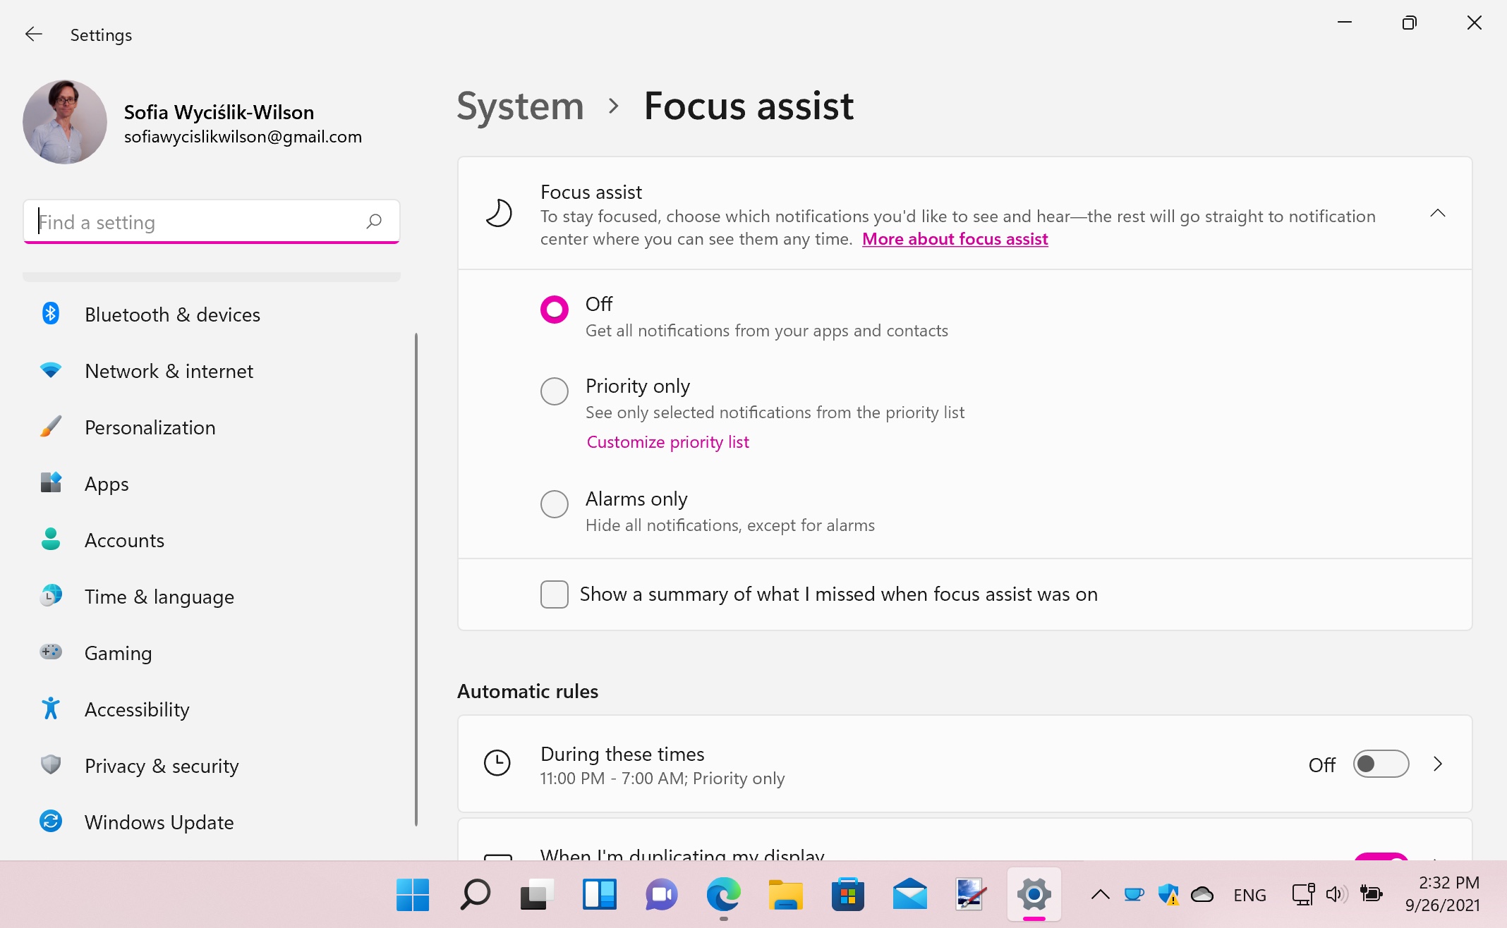Image resolution: width=1507 pixels, height=928 pixels.
Task: Open Widgets on taskbar
Action: click(x=599, y=895)
